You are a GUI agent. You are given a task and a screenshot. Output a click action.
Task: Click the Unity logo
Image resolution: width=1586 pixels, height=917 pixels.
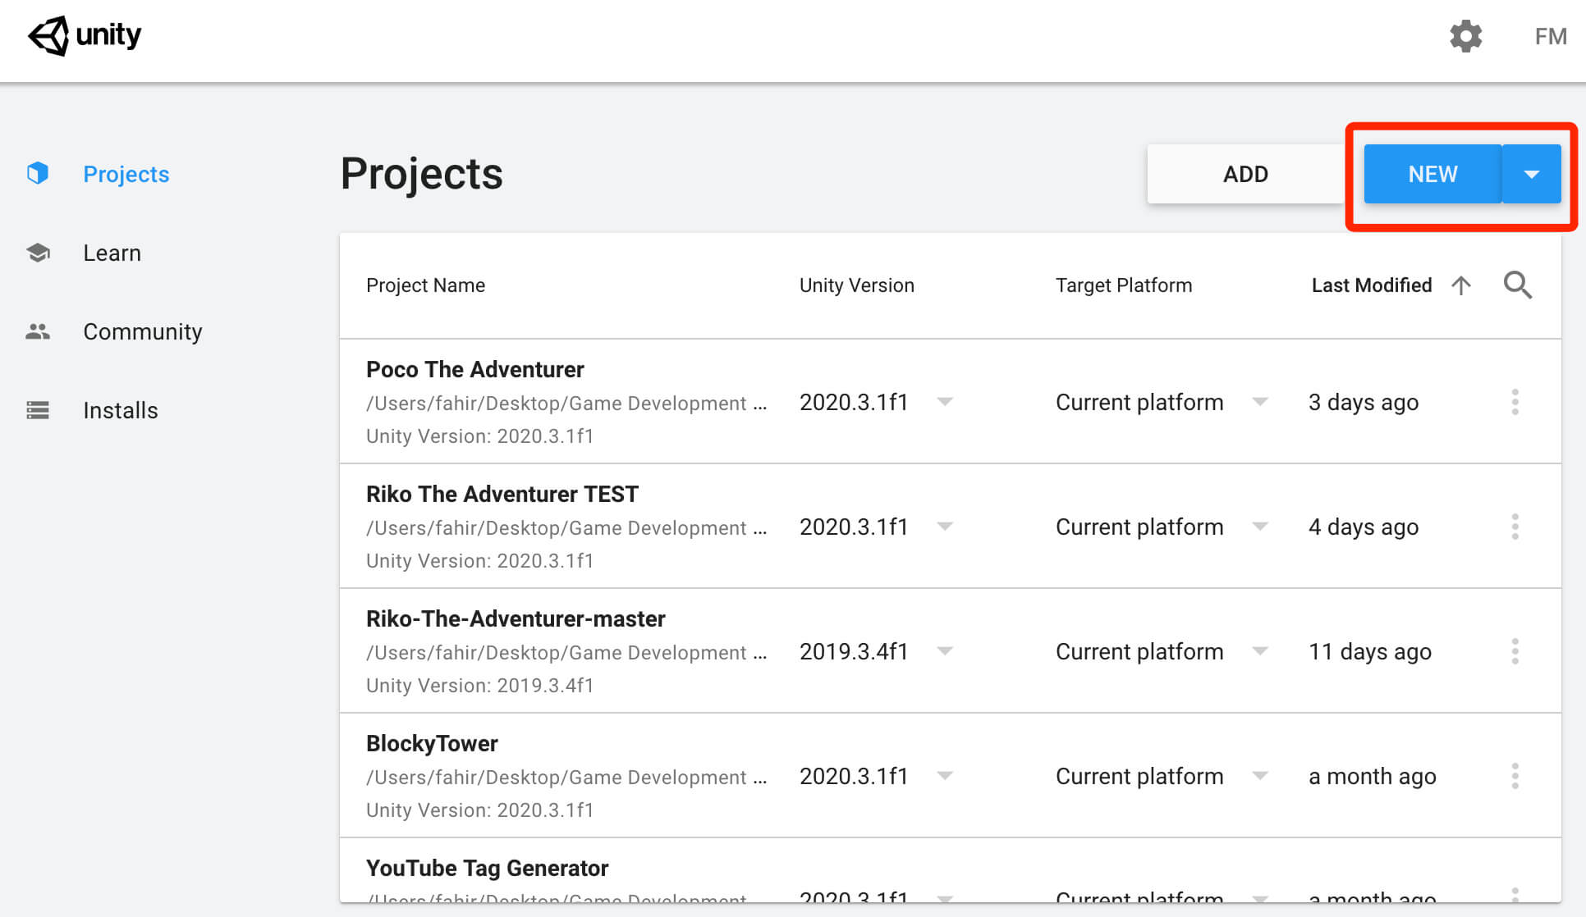(x=85, y=36)
